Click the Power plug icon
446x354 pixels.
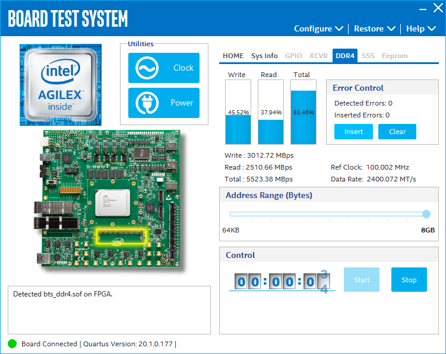[x=145, y=103]
